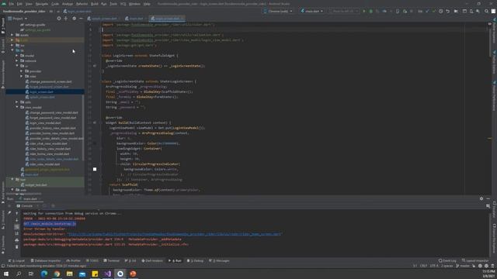497x279 pixels.
Task: Expand the model folder in tree
Action: pyautogui.click(x=17, y=56)
